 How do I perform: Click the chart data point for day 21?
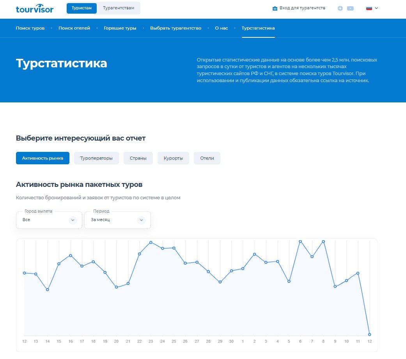[128, 283]
